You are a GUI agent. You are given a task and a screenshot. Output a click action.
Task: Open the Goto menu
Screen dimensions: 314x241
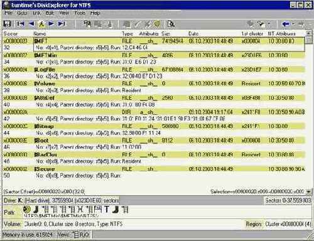[22, 13]
